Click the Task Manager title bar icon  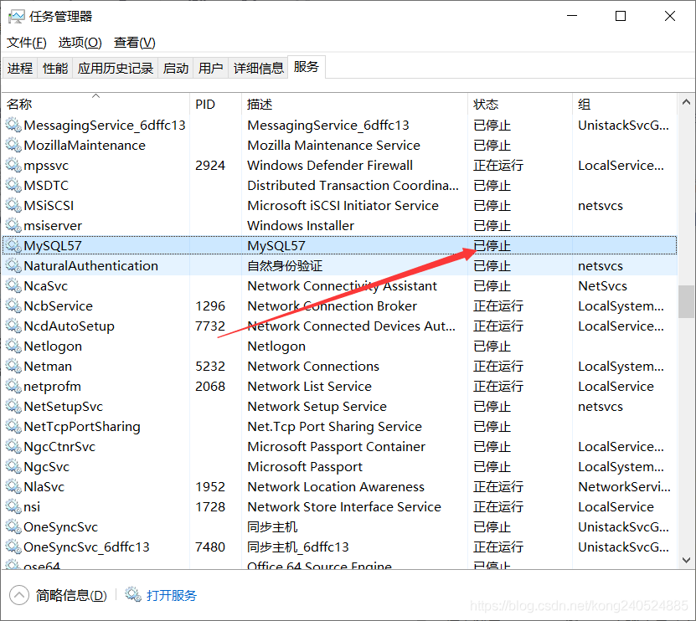pyautogui.click(x=17, y=17)
